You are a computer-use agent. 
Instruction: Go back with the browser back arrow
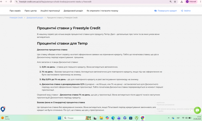(x=1, y=2)
